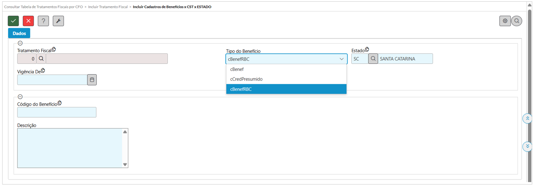Image resolution: width=535 pixels, height=187 pixels.
Task: Go to Incluir Tratamento Fiscal breadcrumb
Action: coord(108,7)
